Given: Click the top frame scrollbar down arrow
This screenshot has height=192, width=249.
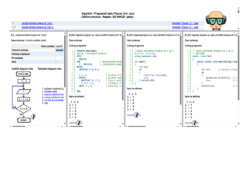Looking at the screenshot, I should pos(239,29).
